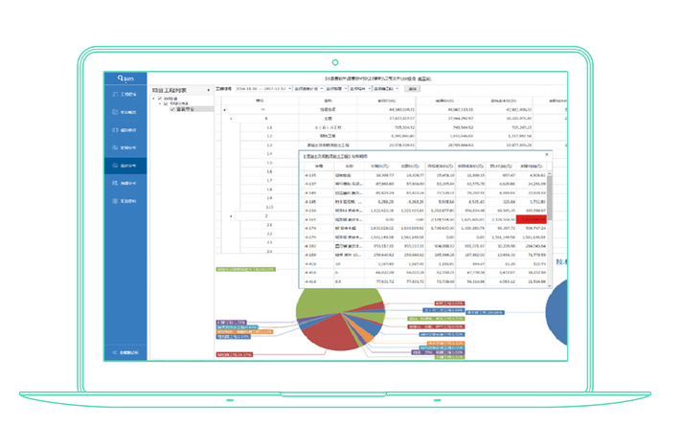Viewport: 682px width, 447px height.
Task: Click the bim logo atop the sidebar
Action: 125,78
